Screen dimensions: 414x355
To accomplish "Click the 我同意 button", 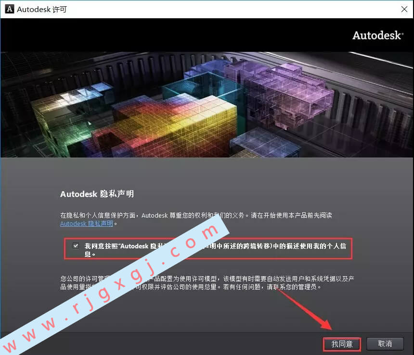I will coord(342,344).
